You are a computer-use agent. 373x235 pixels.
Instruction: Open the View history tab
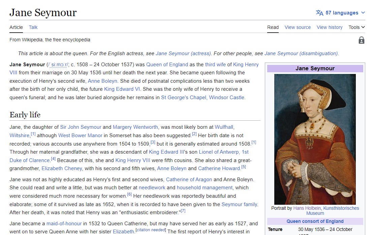[x=330, y=27]
